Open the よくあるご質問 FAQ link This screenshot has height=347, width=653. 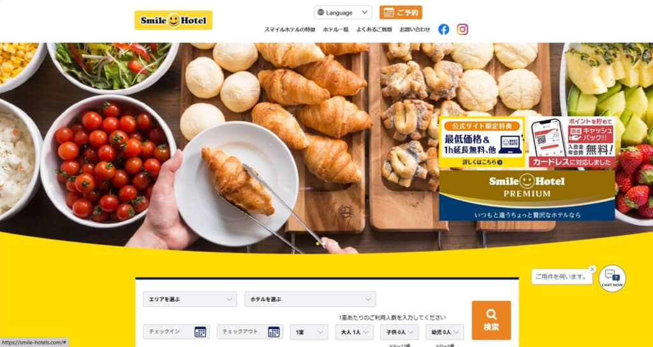pyautogui.click(x=374, y=29)
